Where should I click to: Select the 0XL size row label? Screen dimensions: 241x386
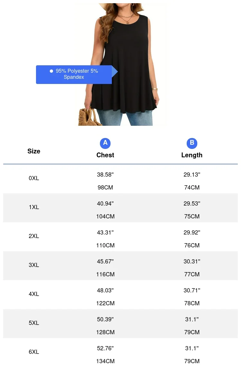click(34, 178)
